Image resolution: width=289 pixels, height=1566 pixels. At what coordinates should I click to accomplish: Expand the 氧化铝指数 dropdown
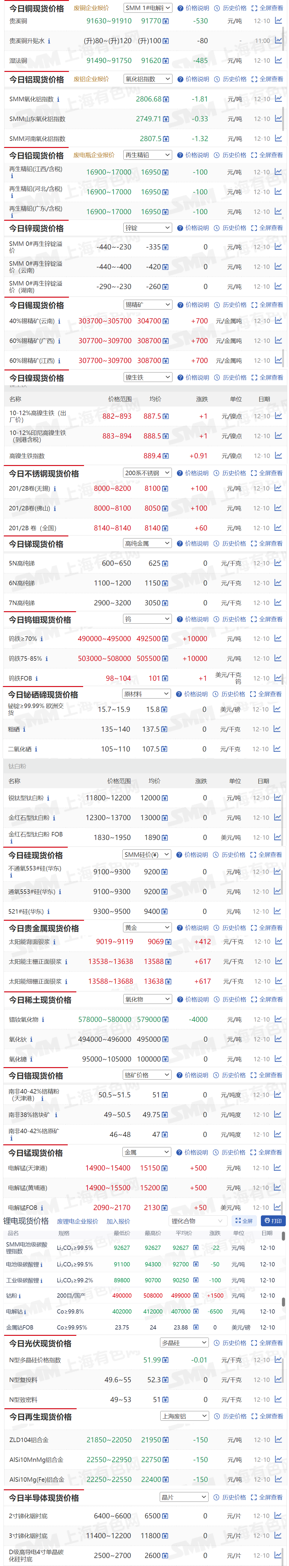click(x=148, y=79)
